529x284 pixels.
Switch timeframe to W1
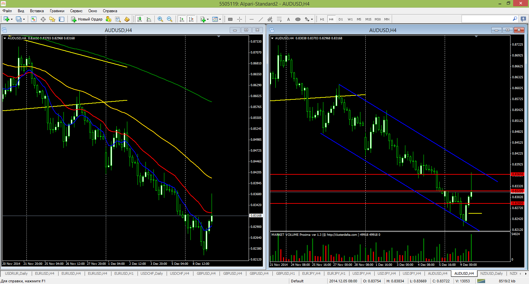350,19
